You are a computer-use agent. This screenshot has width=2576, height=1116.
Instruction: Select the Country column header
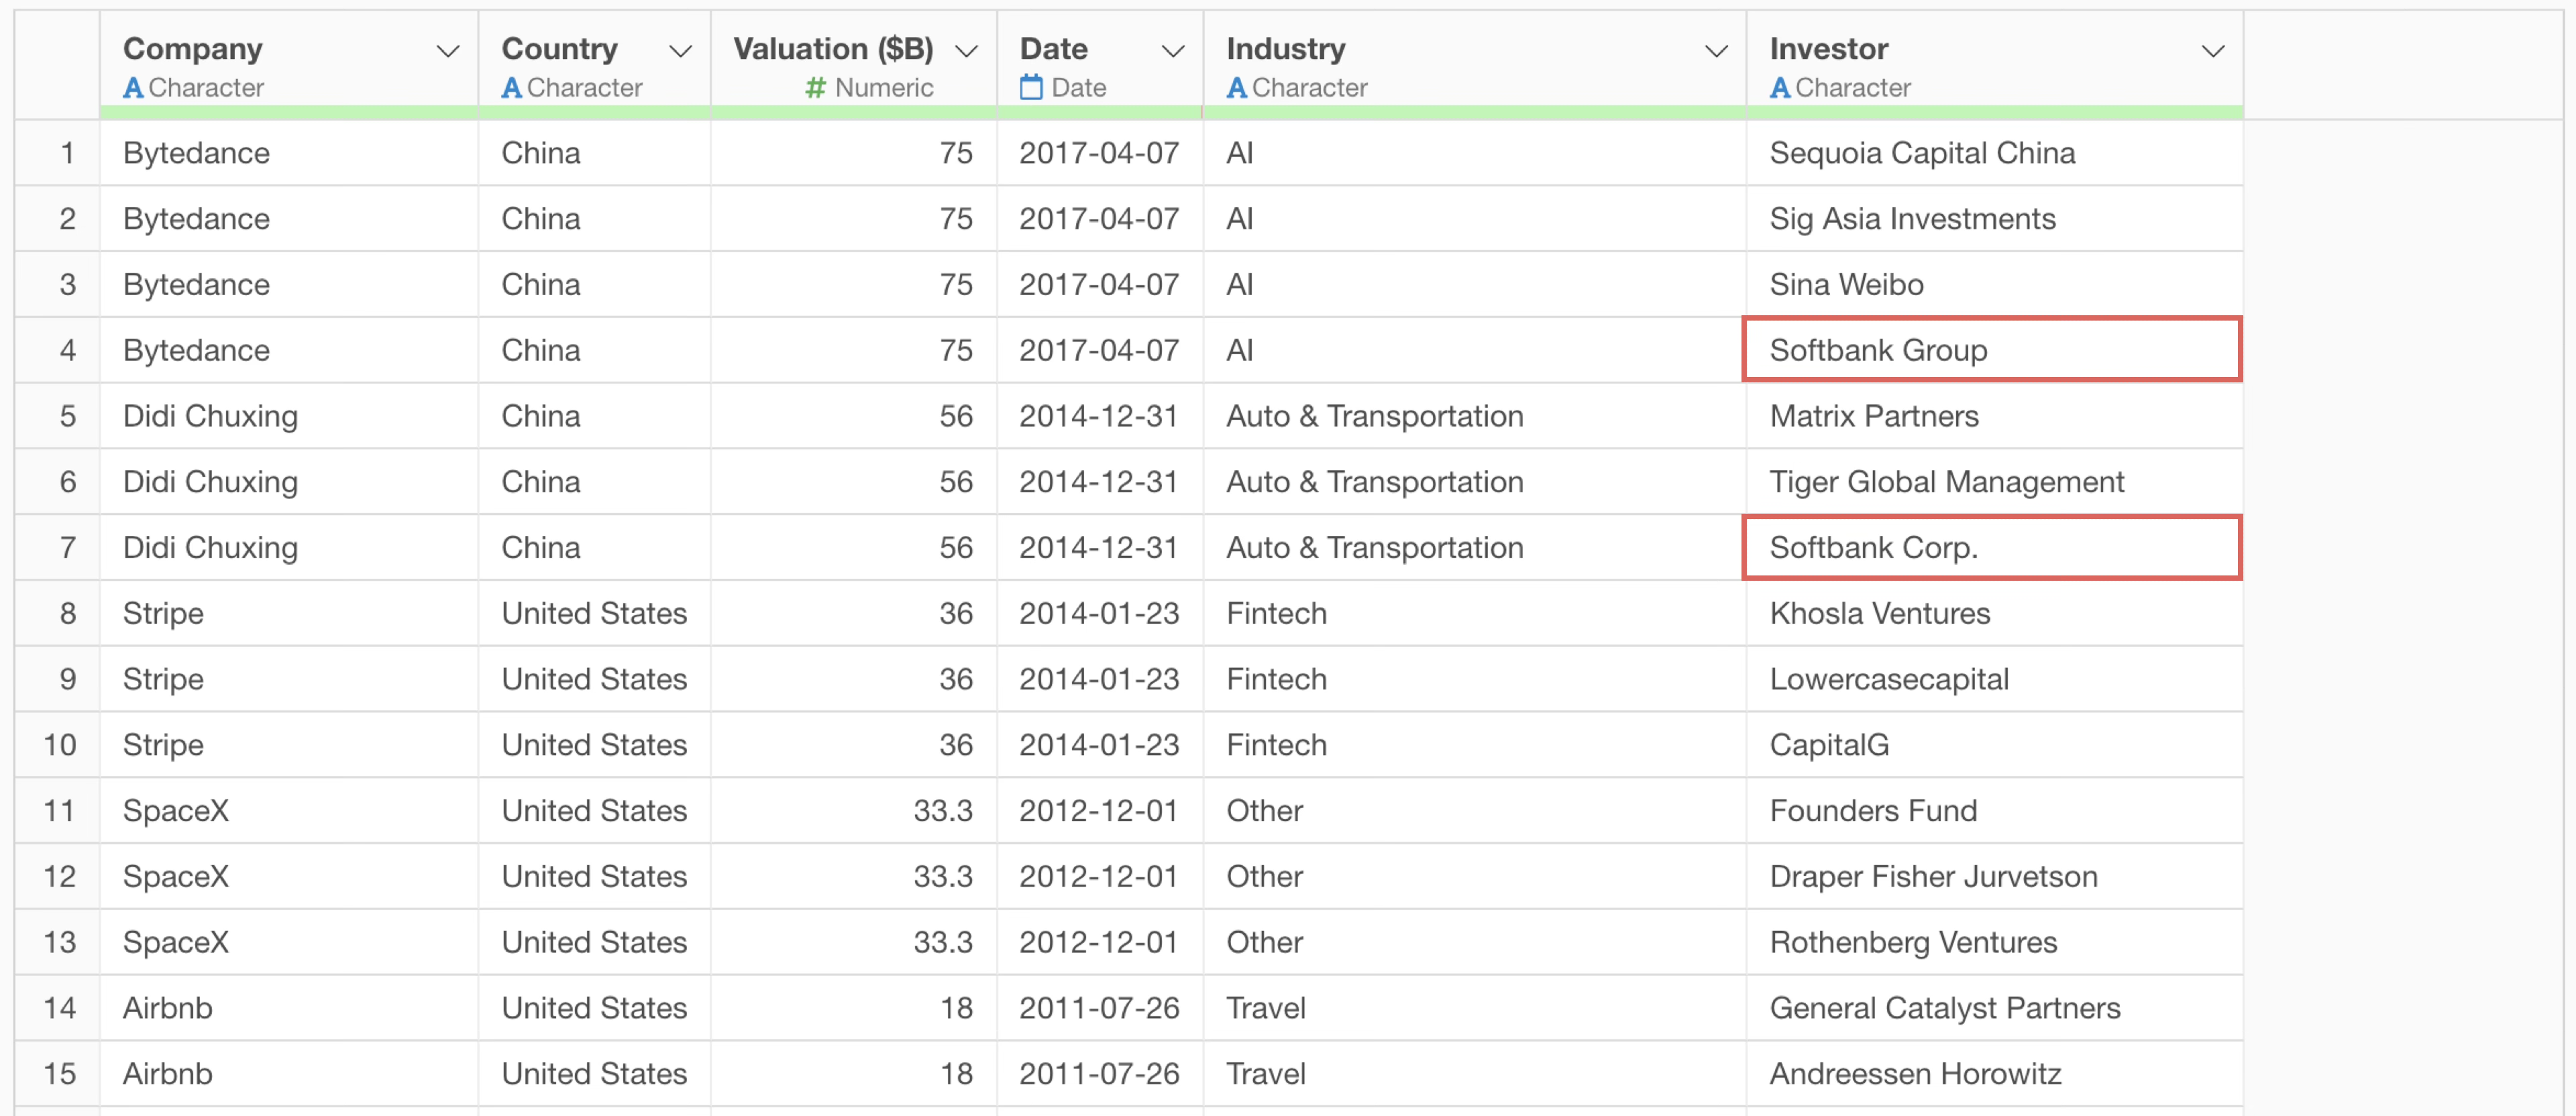click(x=594, y=65)
